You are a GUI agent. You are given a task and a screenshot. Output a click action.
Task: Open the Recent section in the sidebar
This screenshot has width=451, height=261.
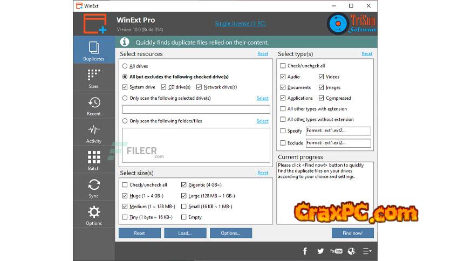click(x=94, y=105)
